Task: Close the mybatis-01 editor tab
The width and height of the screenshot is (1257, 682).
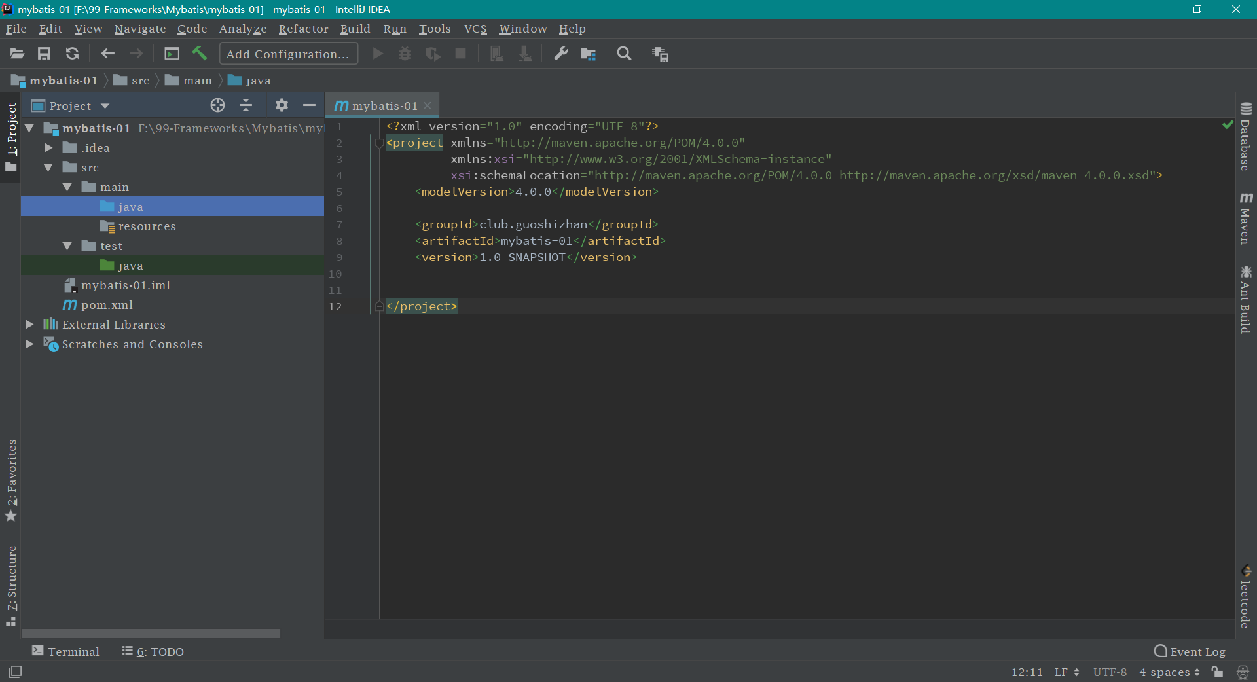Action: tap(428, 106)
